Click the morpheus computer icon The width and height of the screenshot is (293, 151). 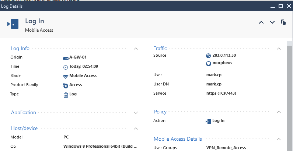click(x=209, y=63)
